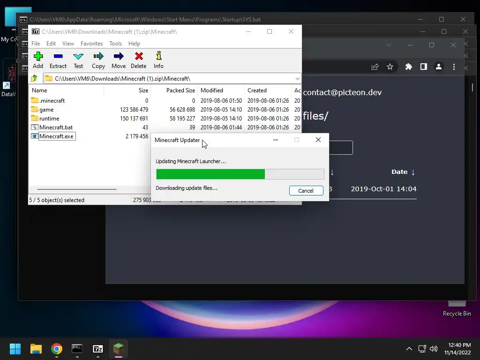
Task: Open the 7-Zip address path dropdown
Action: pyautogui.click(x=297, y=79)
